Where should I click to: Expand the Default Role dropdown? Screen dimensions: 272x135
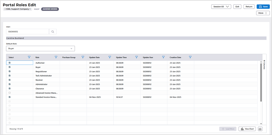click(40, 49)
